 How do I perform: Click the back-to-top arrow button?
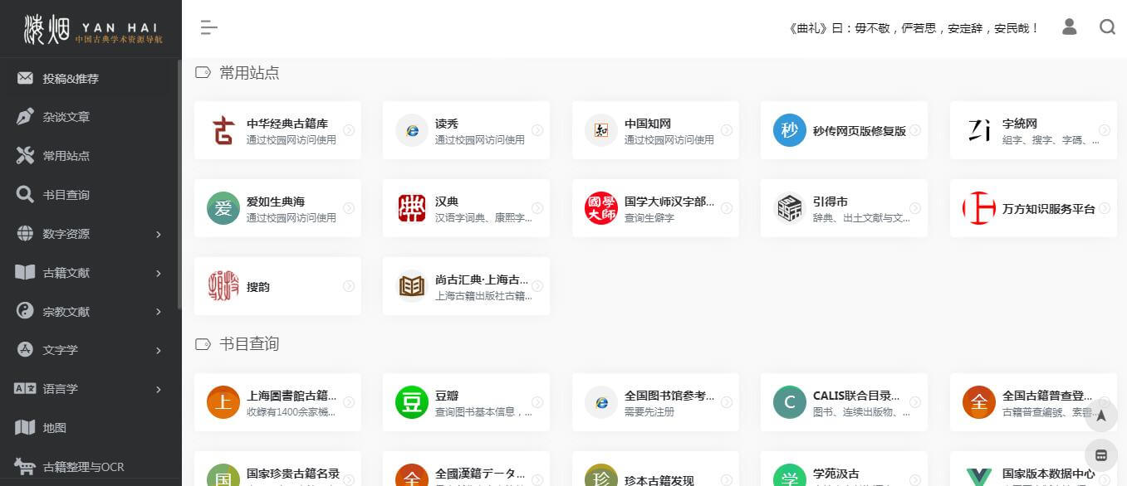coord(1100,415)
